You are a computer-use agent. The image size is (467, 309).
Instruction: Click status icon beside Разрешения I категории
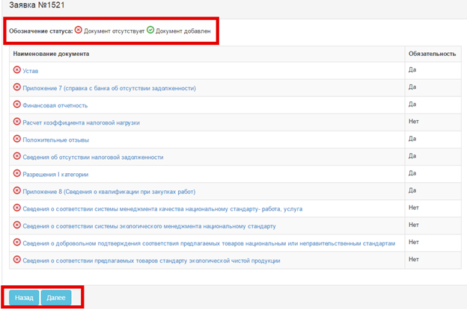pos(17,173)
